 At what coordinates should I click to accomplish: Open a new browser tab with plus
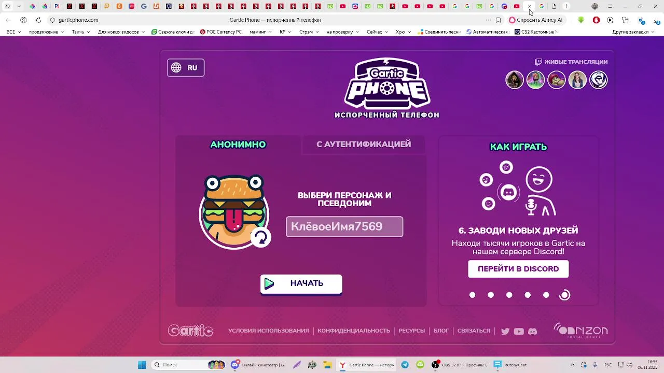click(566, 6)
